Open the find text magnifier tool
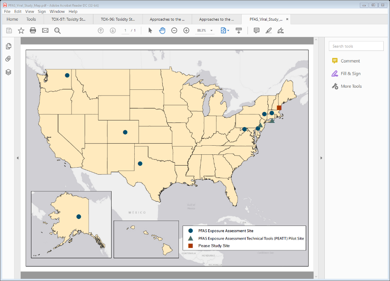This screenshot has width=390, height=281. [57, 31]
